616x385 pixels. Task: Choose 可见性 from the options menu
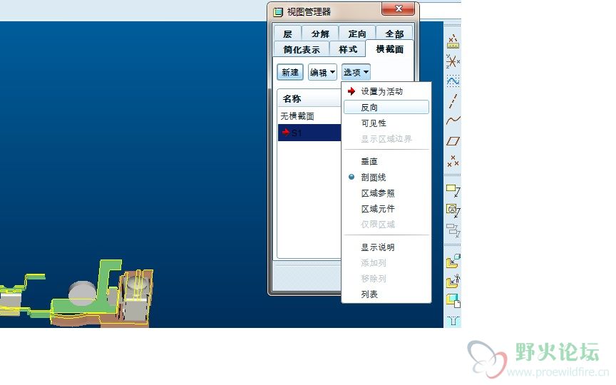click(x=386, y=123)
